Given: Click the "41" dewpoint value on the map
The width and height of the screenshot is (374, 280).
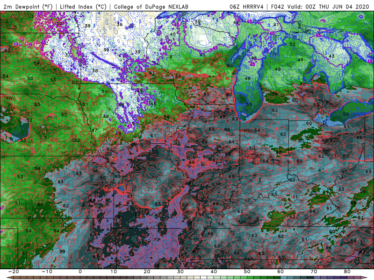Looking at the screenshot, I should coord(276,25).
